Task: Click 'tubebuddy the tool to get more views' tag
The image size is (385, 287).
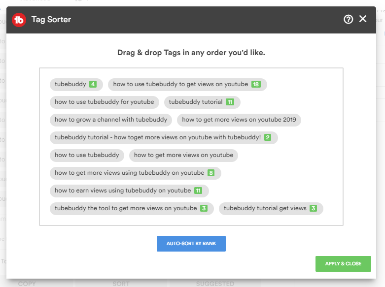Action: click(126, 208)
